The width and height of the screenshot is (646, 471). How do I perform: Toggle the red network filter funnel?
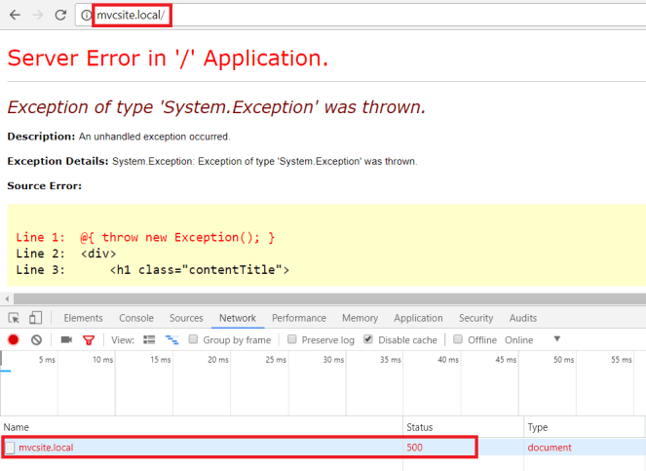[x=89, y=339]
